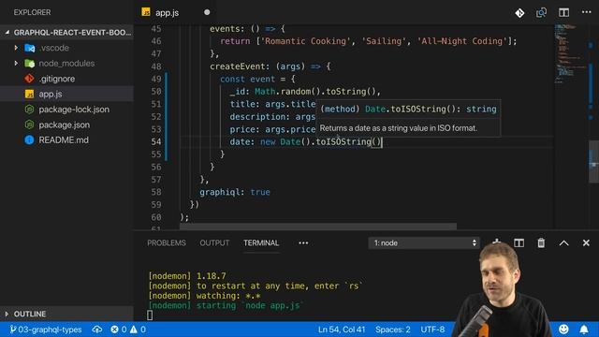Click the info icon beside README.md
Image resolution: width=599 pixels, height=337 pixels.
point(29,139)
